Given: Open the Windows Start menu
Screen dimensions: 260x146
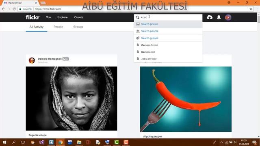Looking at the screenshot, I should (x=4, y=142).
